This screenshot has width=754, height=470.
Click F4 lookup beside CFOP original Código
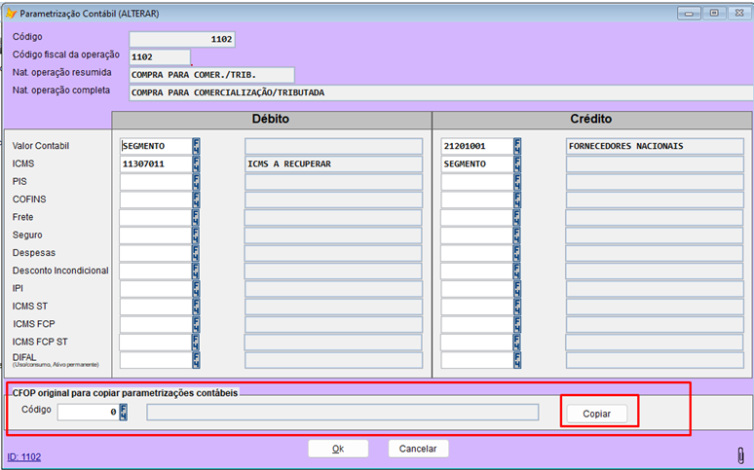click(x=124, y=412)
